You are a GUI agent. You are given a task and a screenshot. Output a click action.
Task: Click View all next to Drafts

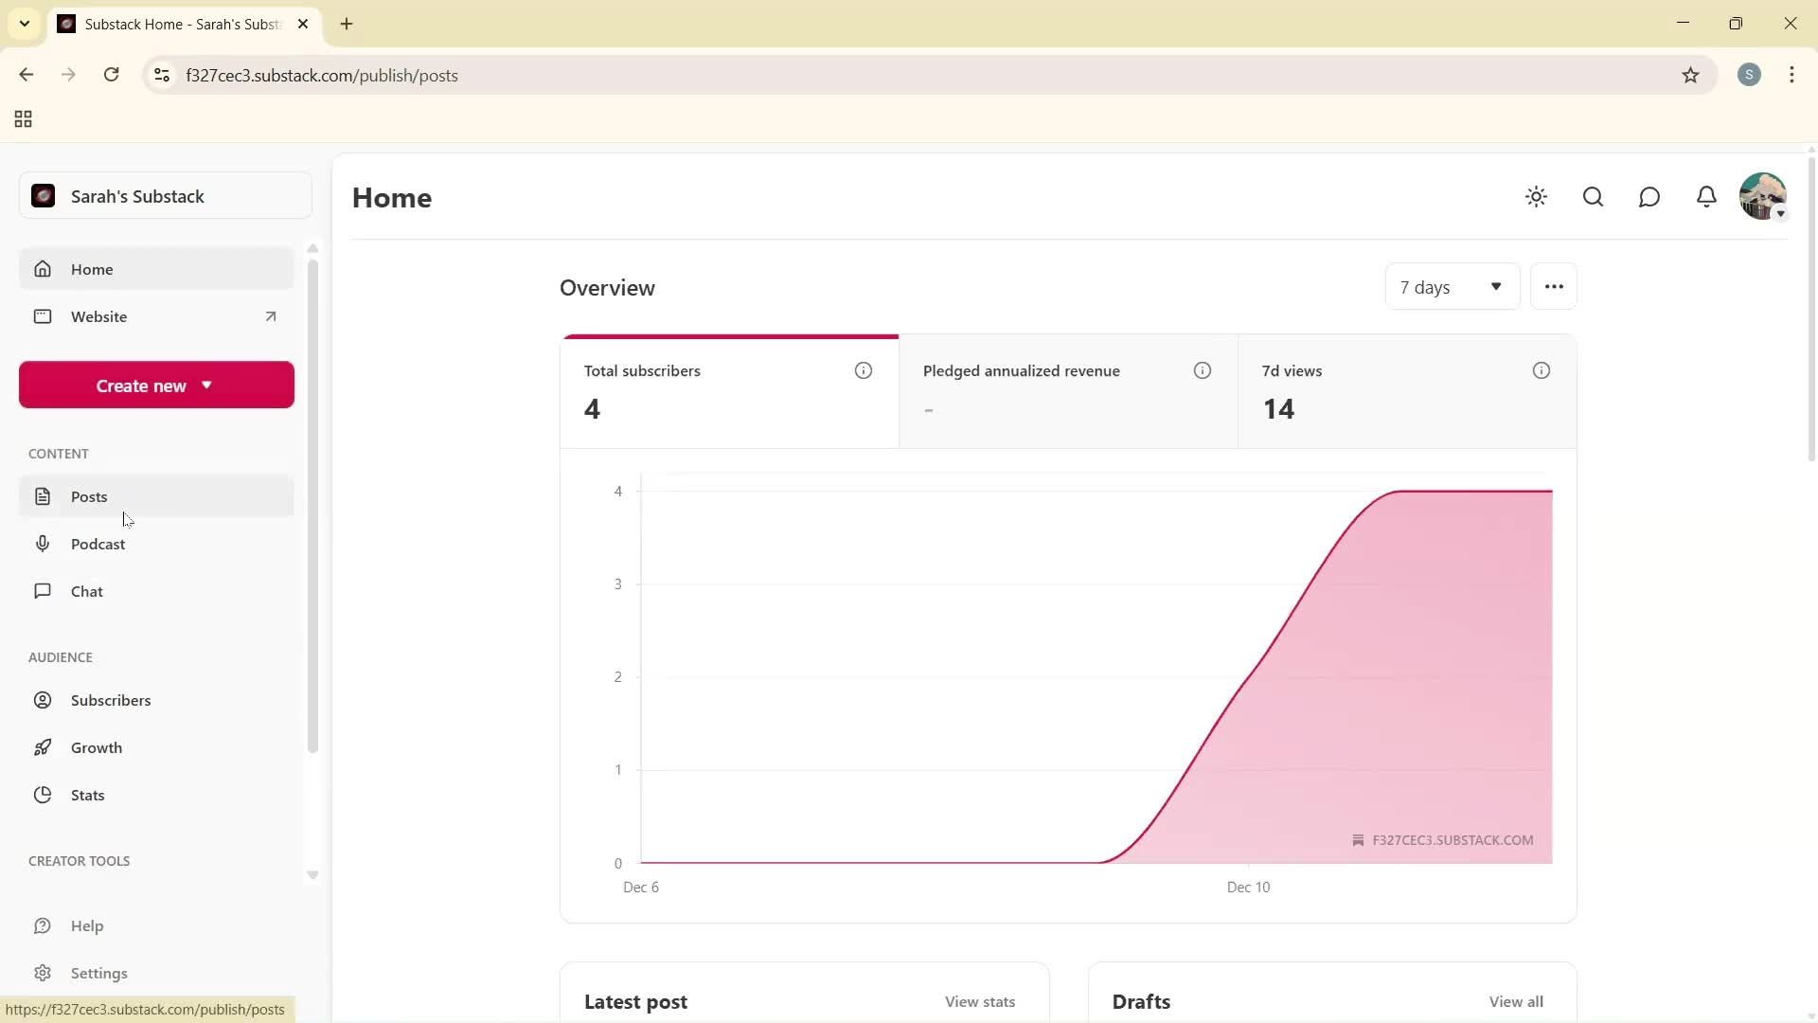click(x=1516, y=1001)
